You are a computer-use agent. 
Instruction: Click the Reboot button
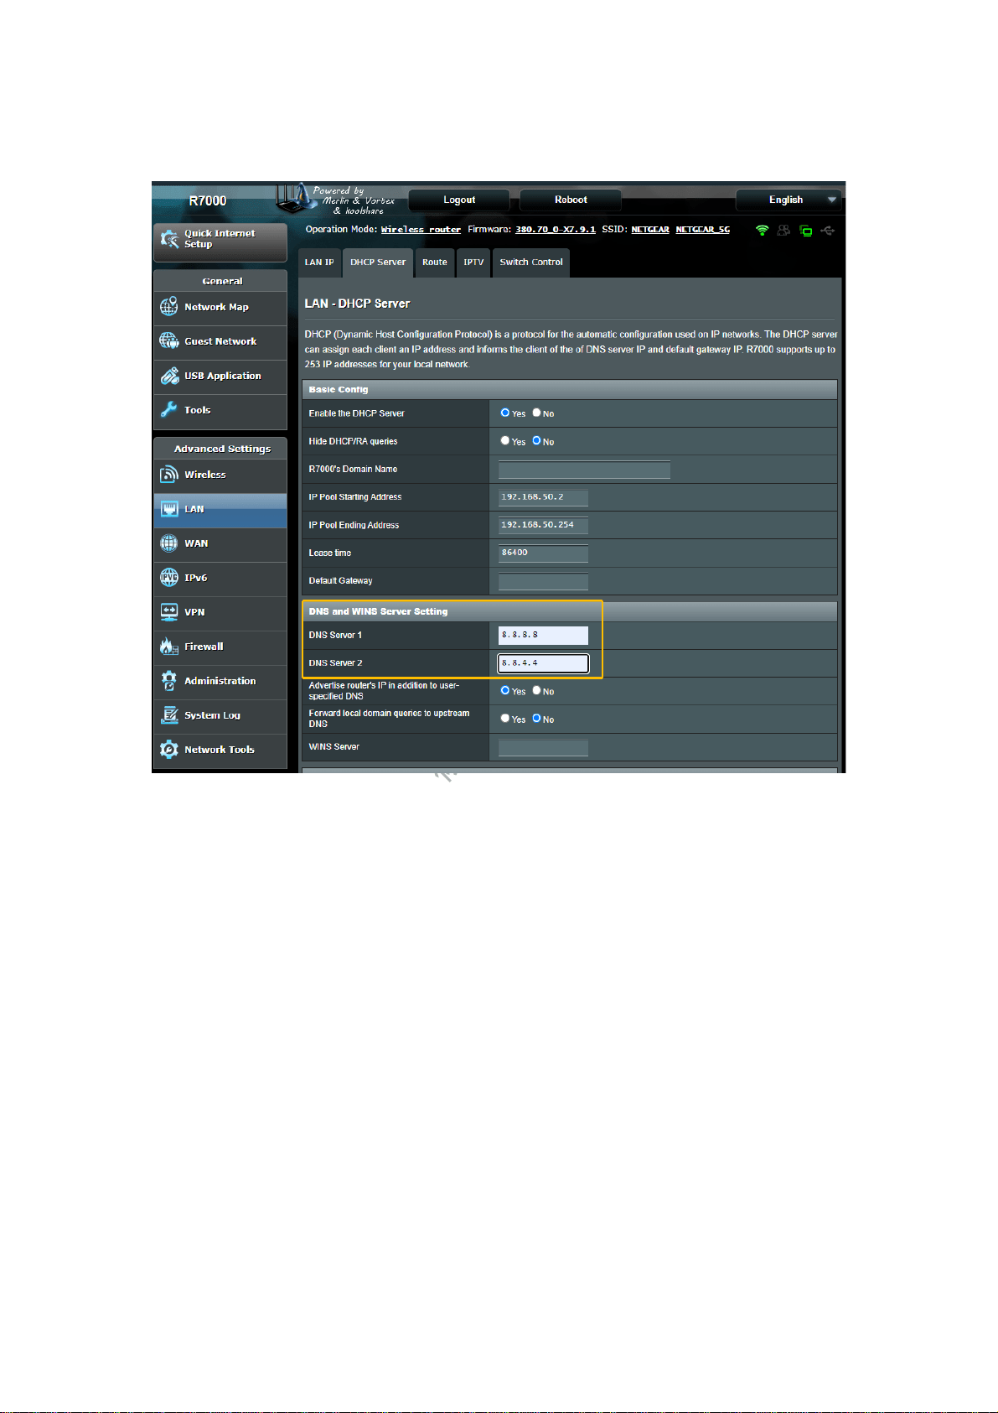pyautogui.click(x=571, y=200)
